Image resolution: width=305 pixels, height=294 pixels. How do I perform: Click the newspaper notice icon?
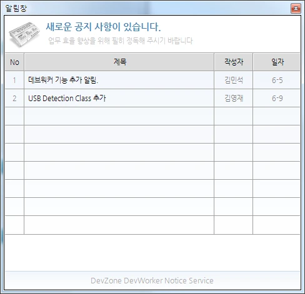pos(24,34)
